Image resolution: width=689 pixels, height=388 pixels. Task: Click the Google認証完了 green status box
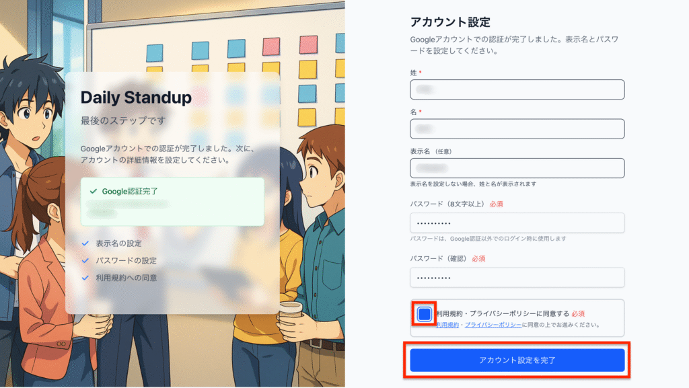coord(172,202)
